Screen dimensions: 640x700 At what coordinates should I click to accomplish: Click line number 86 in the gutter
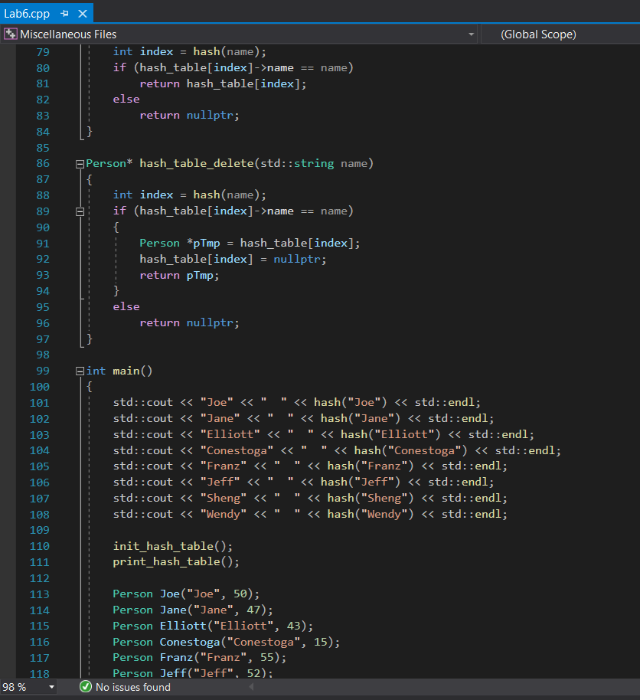[x=43, y=163]
